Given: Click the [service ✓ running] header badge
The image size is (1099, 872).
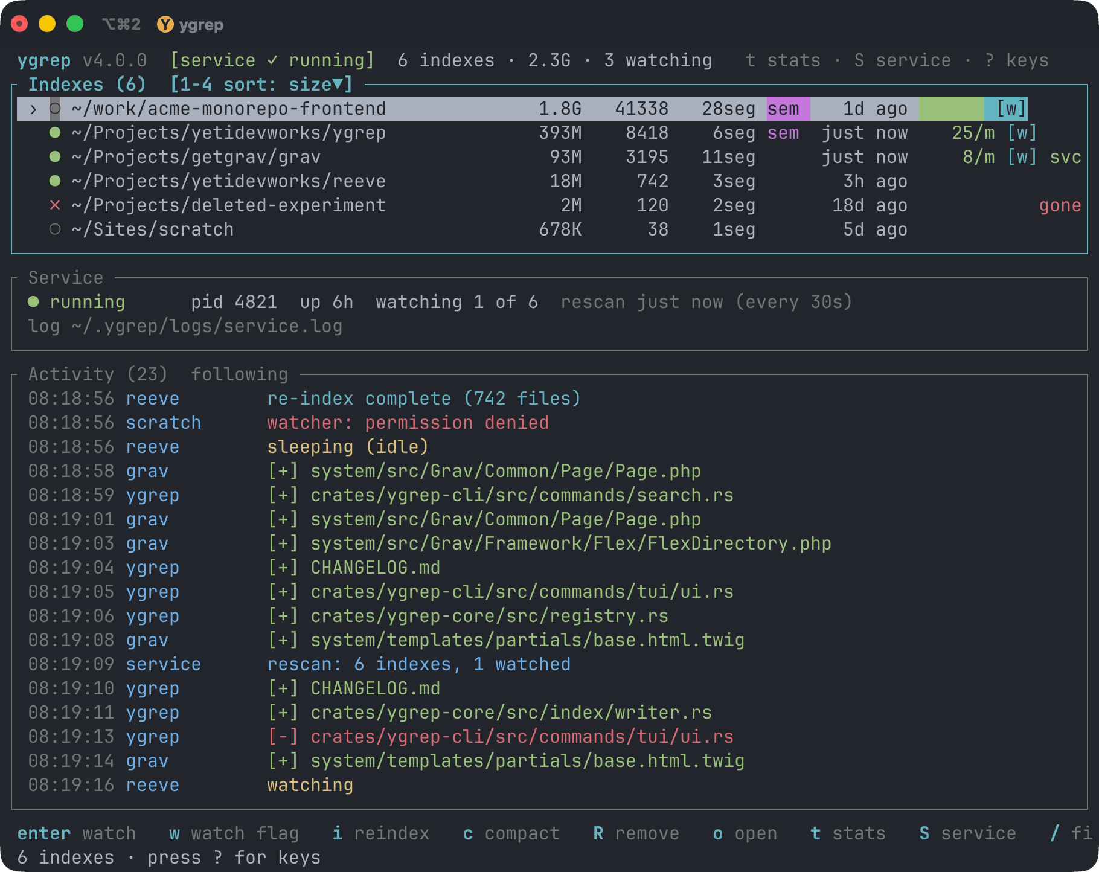Looking at the screenshot, I should pos(272,60).
